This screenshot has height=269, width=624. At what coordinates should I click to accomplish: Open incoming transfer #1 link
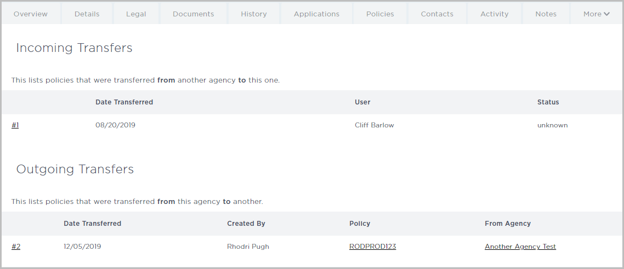click(x=15, y=125)
